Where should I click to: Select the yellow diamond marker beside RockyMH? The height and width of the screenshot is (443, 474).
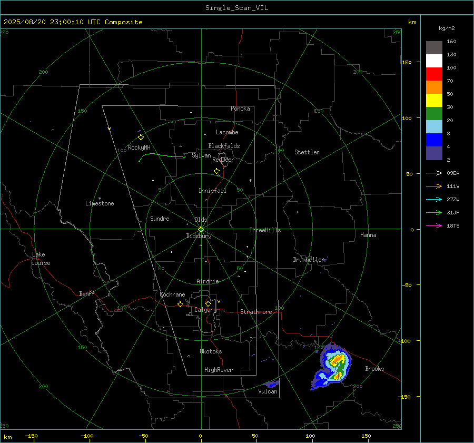(141, 137)
